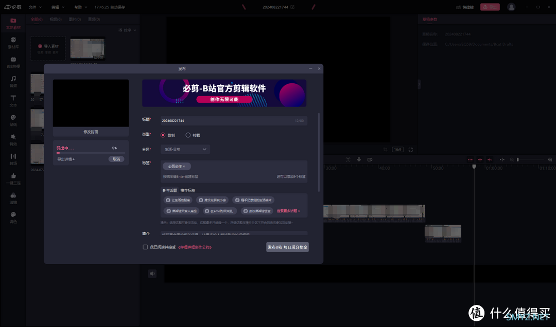The height and width of the screenshot is (327, 556).
Task: Click the text recognition icon above timeline
Action: [x=348, y=159]
